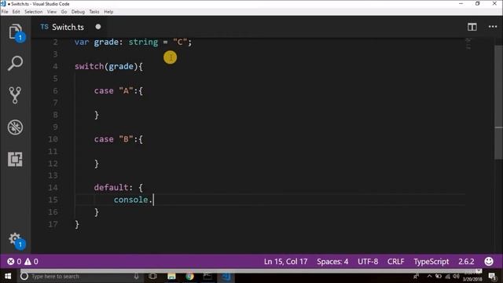Click the errors count icon in status bar
This screenshot has height=283, width=503.
(x=10, y=262)
